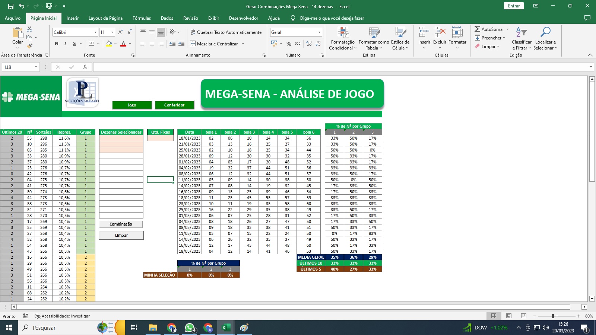Toggle center horizontal alignment
Image resolution: width=596 pixels, height=335 pixels.
(152, 44)
